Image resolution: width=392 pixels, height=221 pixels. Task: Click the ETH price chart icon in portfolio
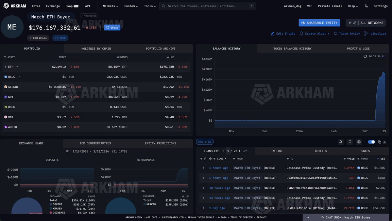coord(17,67)
